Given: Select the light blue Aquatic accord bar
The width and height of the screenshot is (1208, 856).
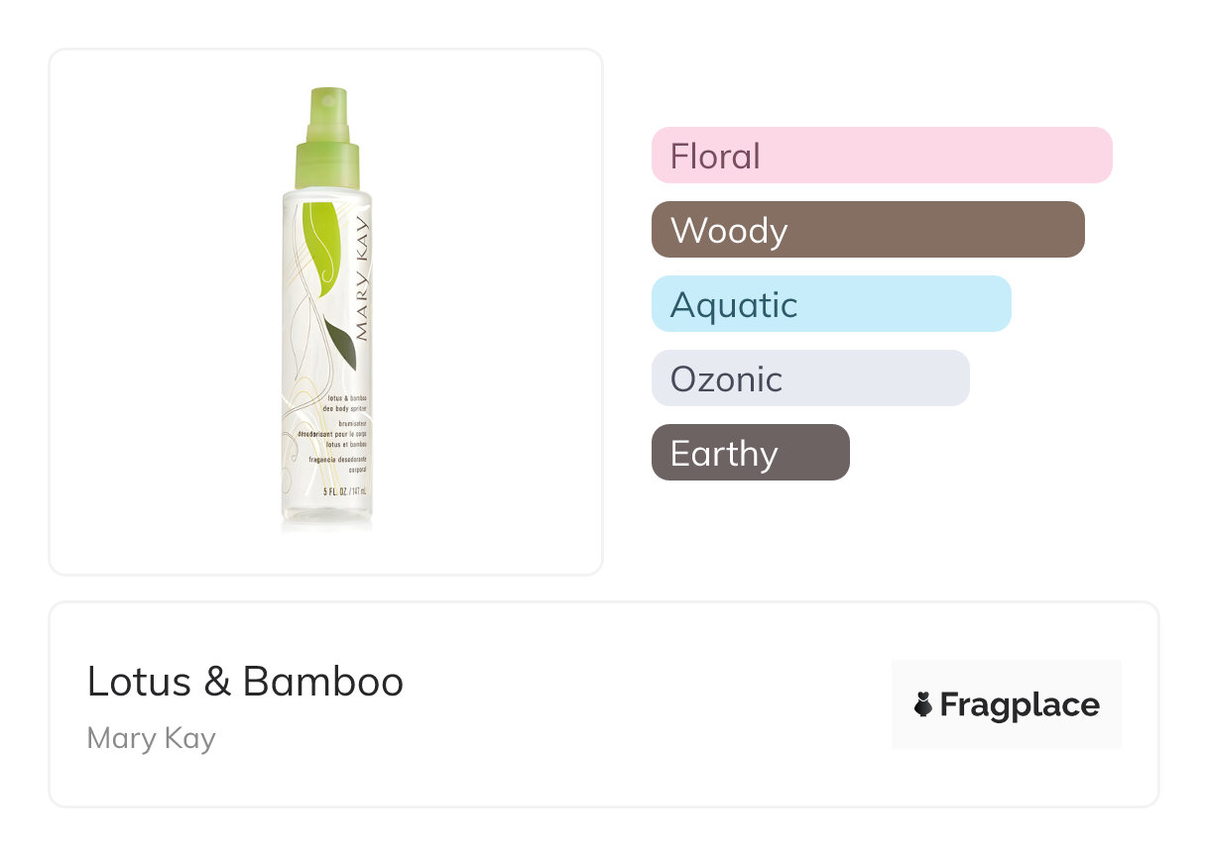Looking at the screenshot, I should pyautogui.click(x=830, y=304).
